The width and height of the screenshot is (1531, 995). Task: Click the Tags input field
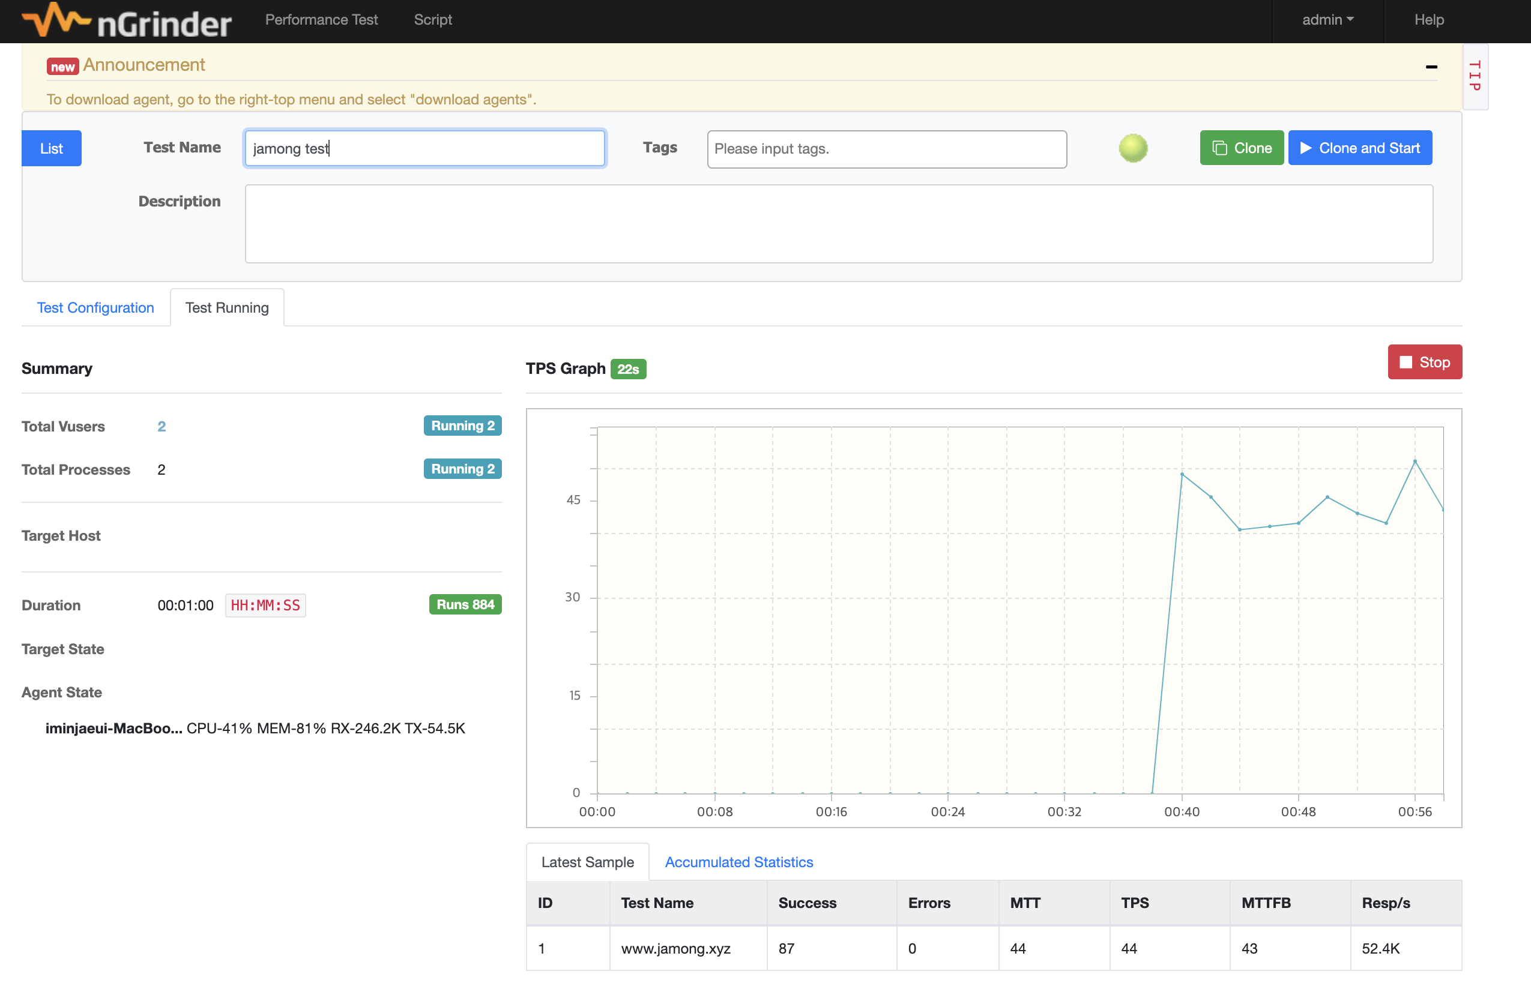tap(886, 149)
